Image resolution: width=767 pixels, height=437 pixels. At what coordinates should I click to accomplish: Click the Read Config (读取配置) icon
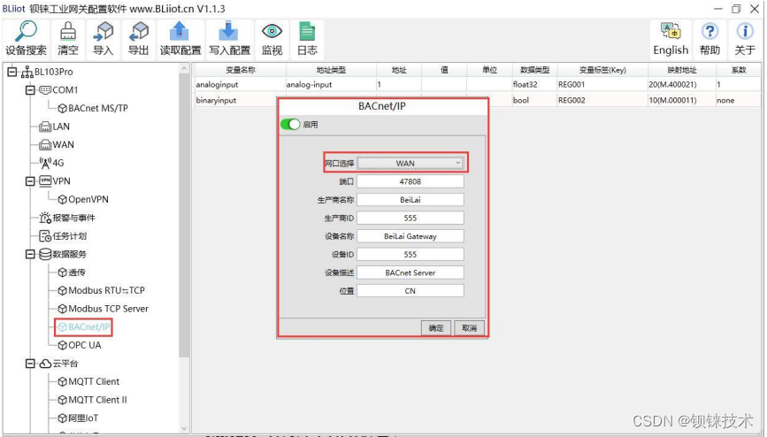click(x=180, y=32)
